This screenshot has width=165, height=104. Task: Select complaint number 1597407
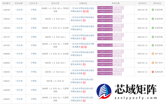pyautogui.click(x=6, y=45)
